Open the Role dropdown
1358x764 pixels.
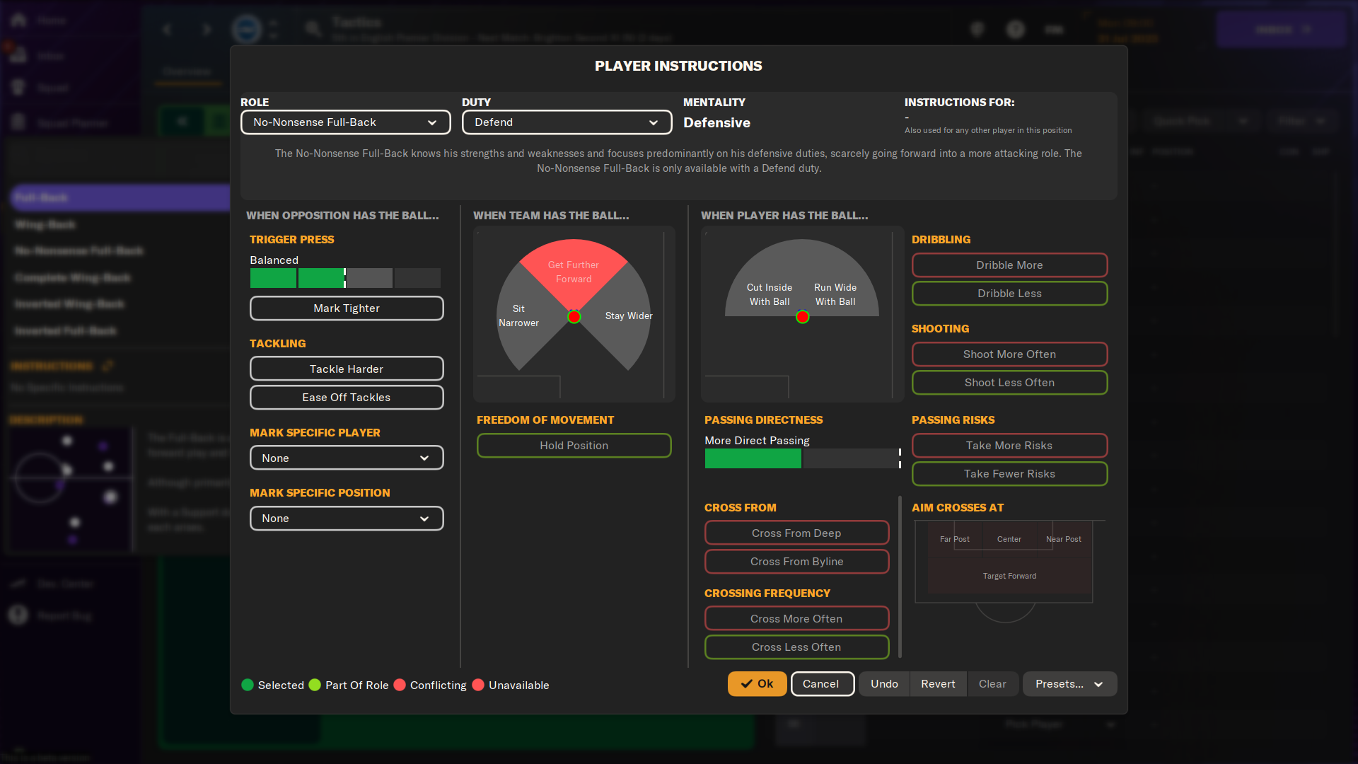(x=345, y=122)
